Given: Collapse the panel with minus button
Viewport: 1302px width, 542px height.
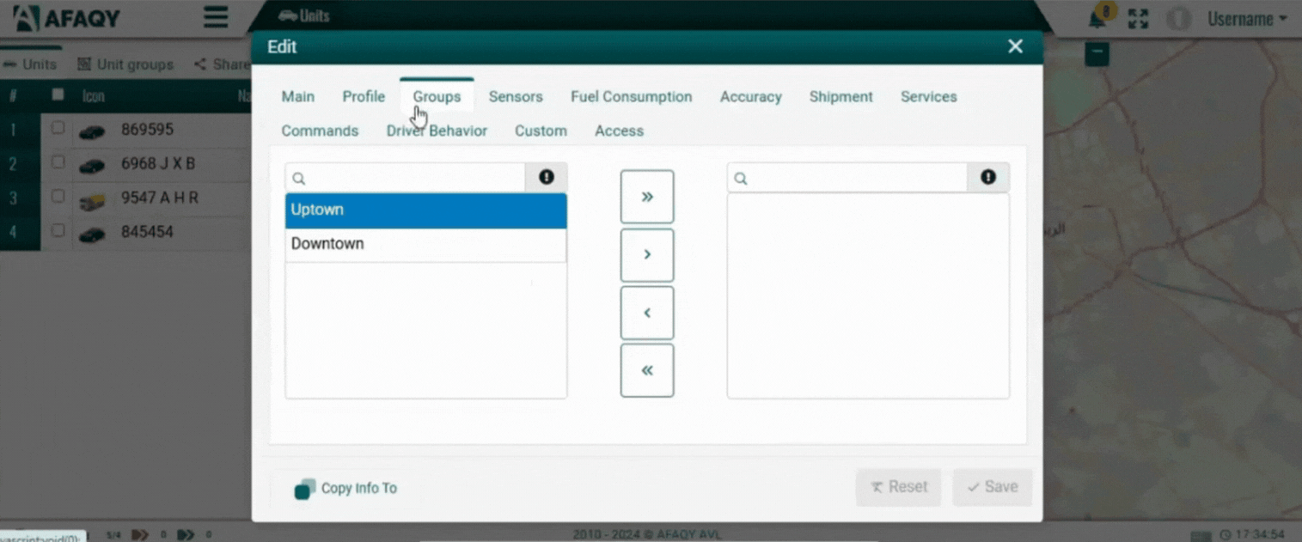Looking at the screenshot, I should [x=1096, y=53].
